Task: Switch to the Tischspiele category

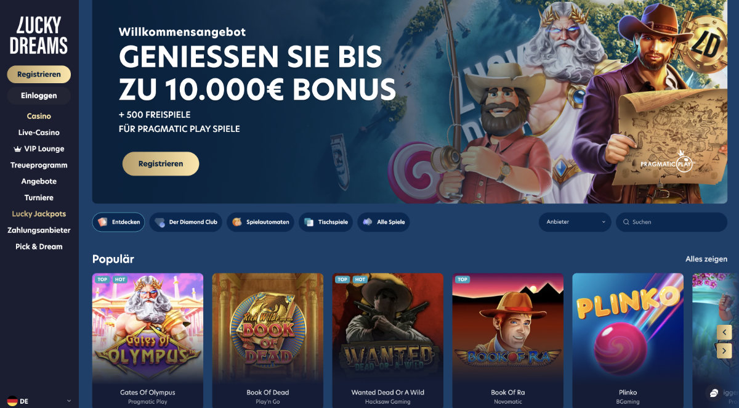Action: [x=326, y=222]
